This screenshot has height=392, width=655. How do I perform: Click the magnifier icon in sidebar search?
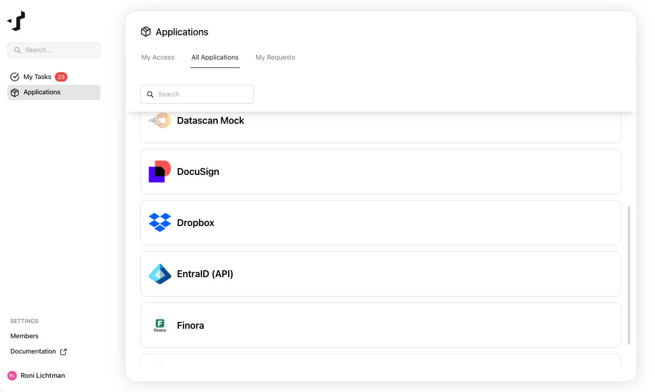(x=17, y=50)
